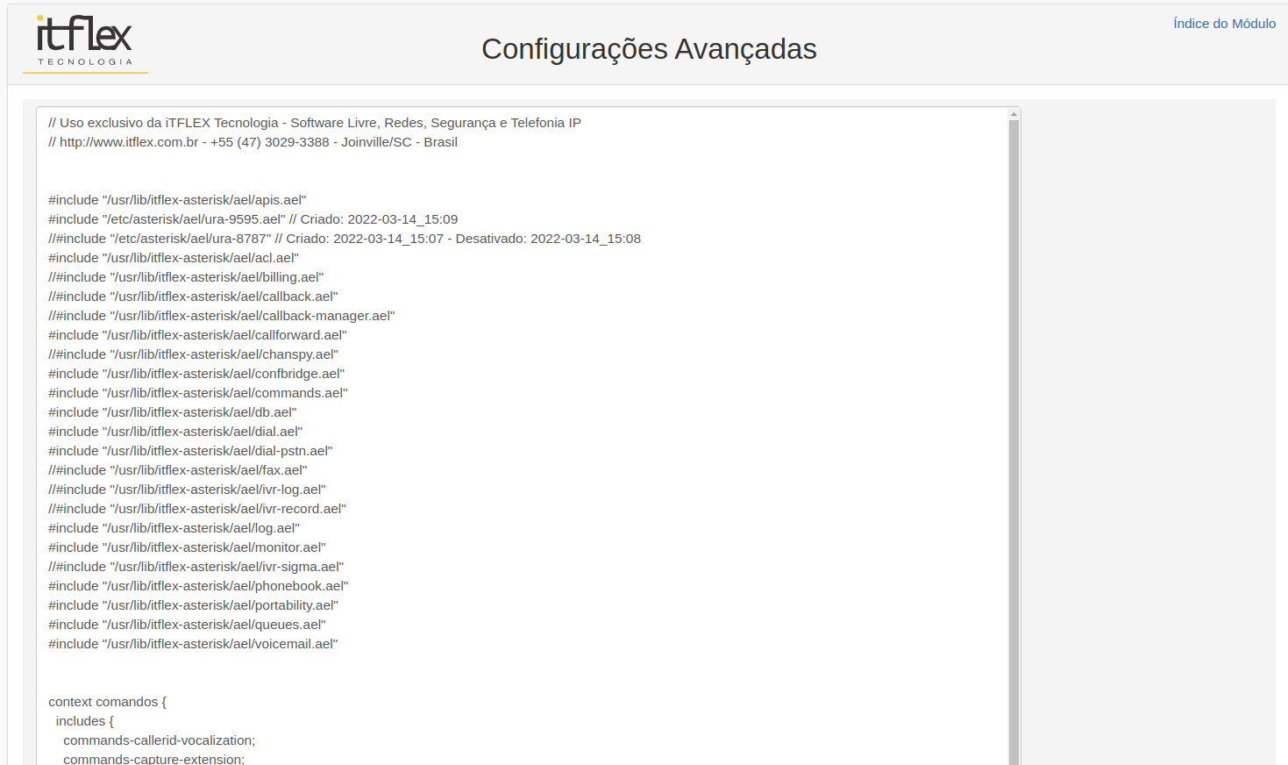Click the callback-manager.ael include line
Image resolution: width=1288 pixels, height=765 pixels.
point(222,316)
